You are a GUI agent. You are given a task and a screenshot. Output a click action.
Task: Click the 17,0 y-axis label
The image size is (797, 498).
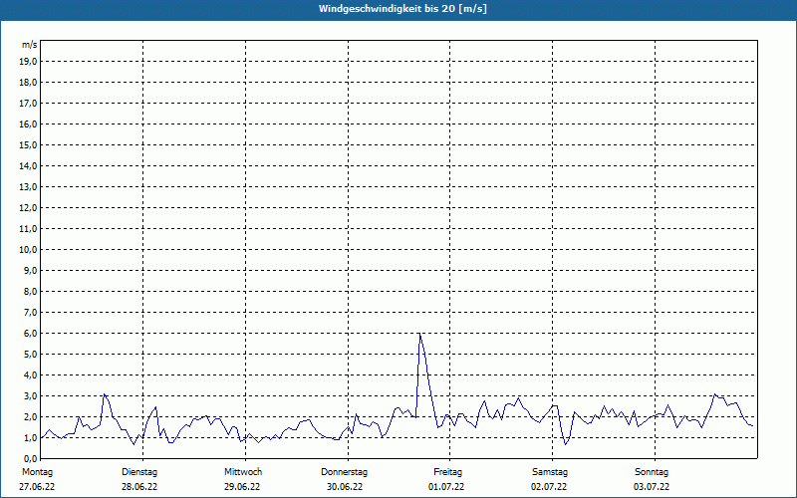(x=28, y=104)
